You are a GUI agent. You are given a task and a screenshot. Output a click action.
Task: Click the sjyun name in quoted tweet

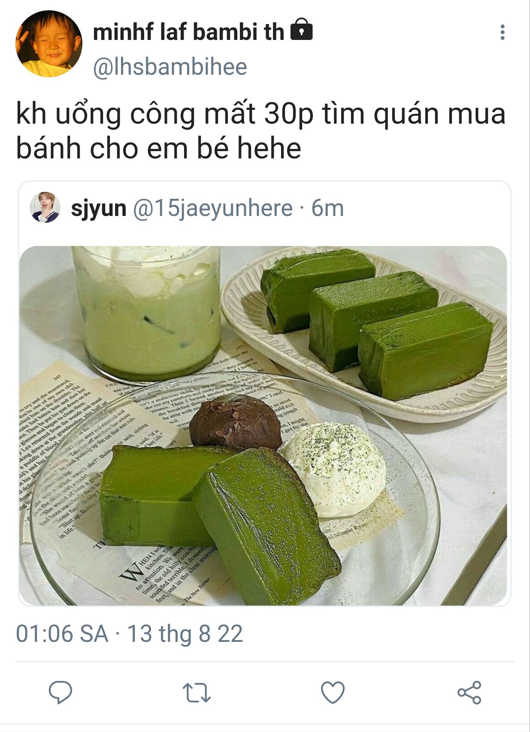tap(99, 208)
